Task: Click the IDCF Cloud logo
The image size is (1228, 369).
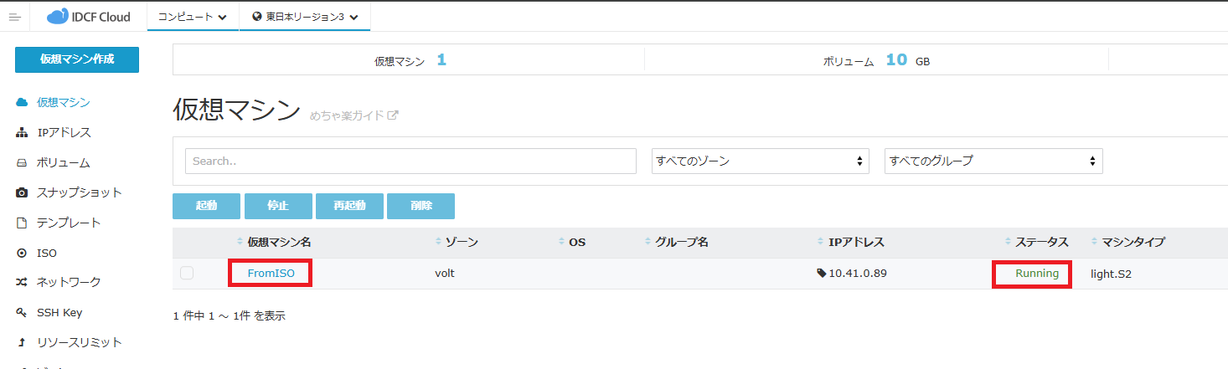Action: pos(89,17)
